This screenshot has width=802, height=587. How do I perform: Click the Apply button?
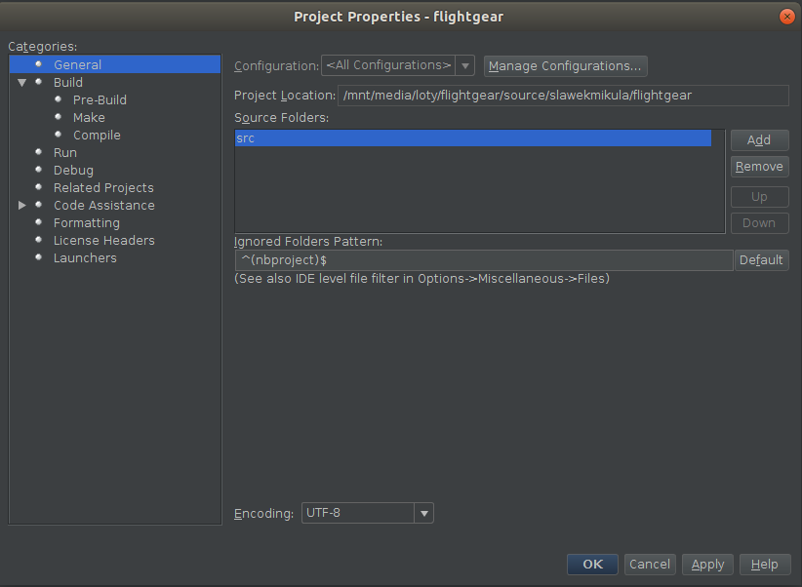click(707, 565)
